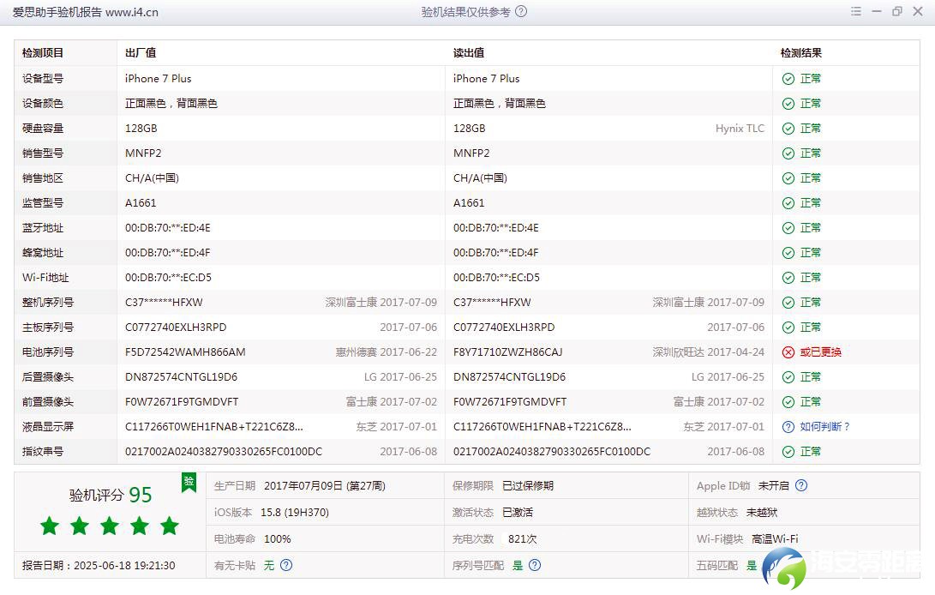The width and height of the screenshot is (935, 595).
Task: Click the help icon beside 序列号匹配
Action: point(534,565)
